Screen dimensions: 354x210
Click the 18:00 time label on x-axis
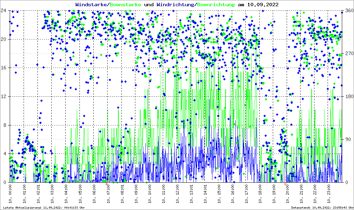[260, 194]
